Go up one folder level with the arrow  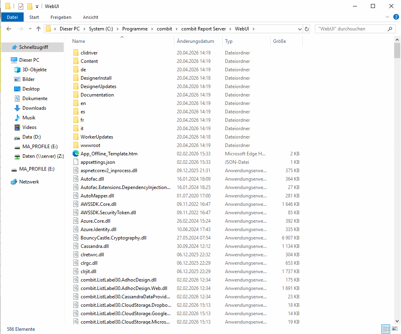click(x=38, y=29)
